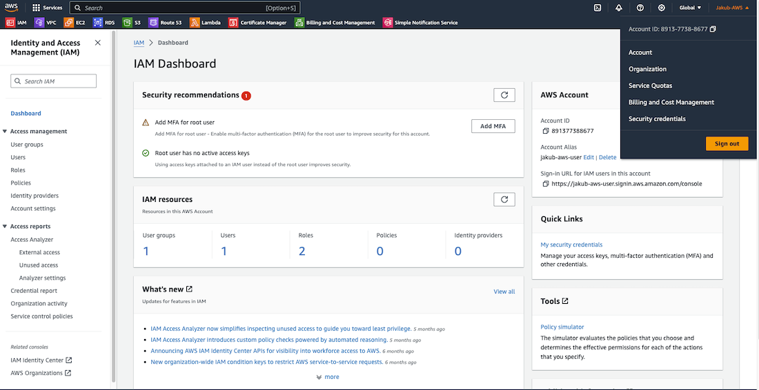Viewport: 759px width, 390px height.
Task: Open the help question mark menu
Action: 640,8
